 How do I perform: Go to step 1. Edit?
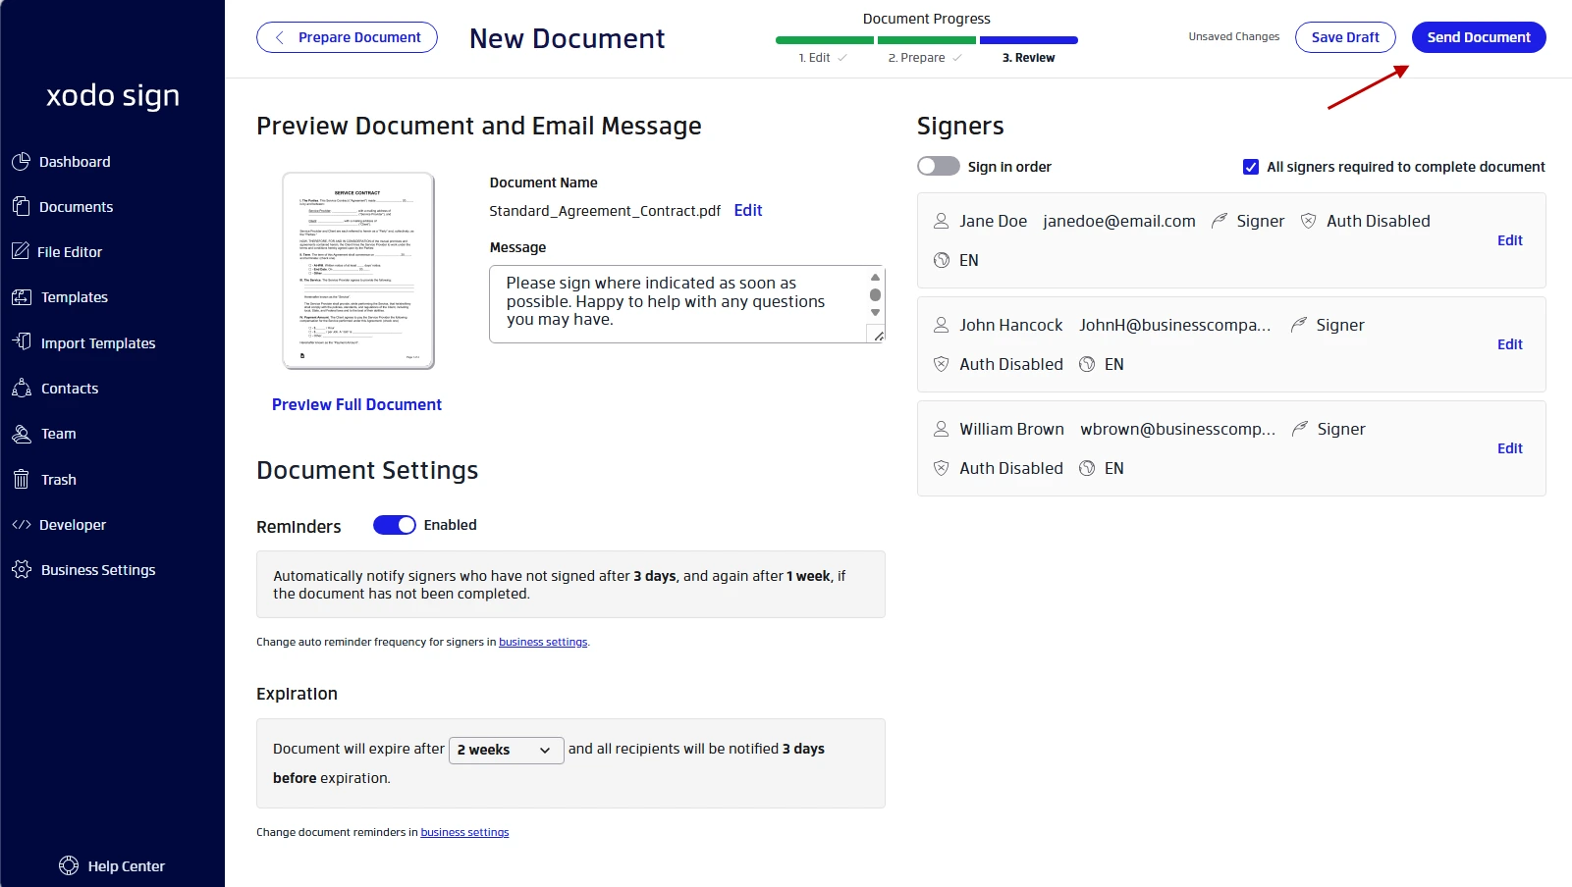(823, 58)
